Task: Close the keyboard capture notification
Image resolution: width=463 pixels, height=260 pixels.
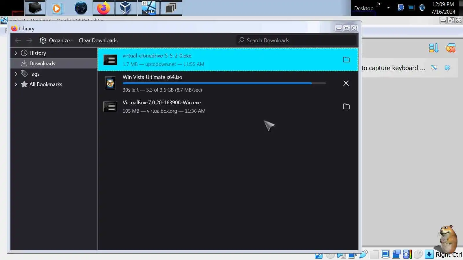Action: click(x=447, y=68)
